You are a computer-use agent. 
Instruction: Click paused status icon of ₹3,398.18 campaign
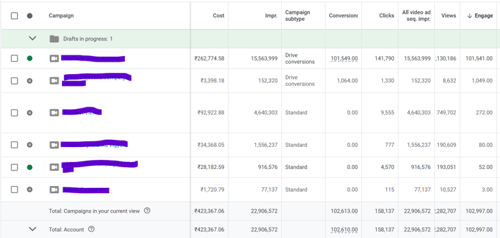pos(30,81)
